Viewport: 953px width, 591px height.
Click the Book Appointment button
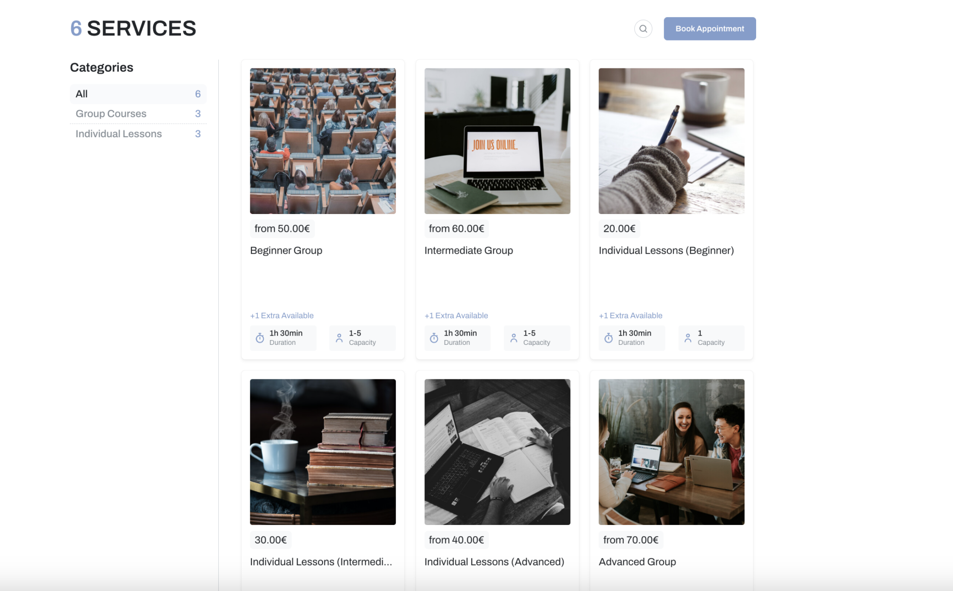coord(709,28)
